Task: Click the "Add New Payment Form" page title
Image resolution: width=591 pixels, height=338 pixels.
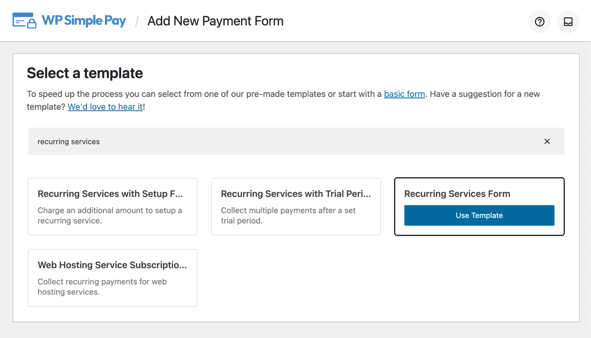Action: click(215, 21)
